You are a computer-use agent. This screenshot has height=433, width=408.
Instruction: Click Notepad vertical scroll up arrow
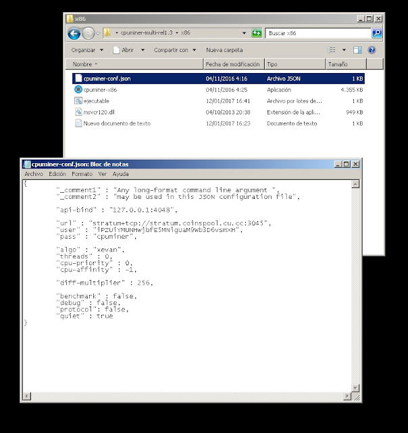click(x=355, y=184)
